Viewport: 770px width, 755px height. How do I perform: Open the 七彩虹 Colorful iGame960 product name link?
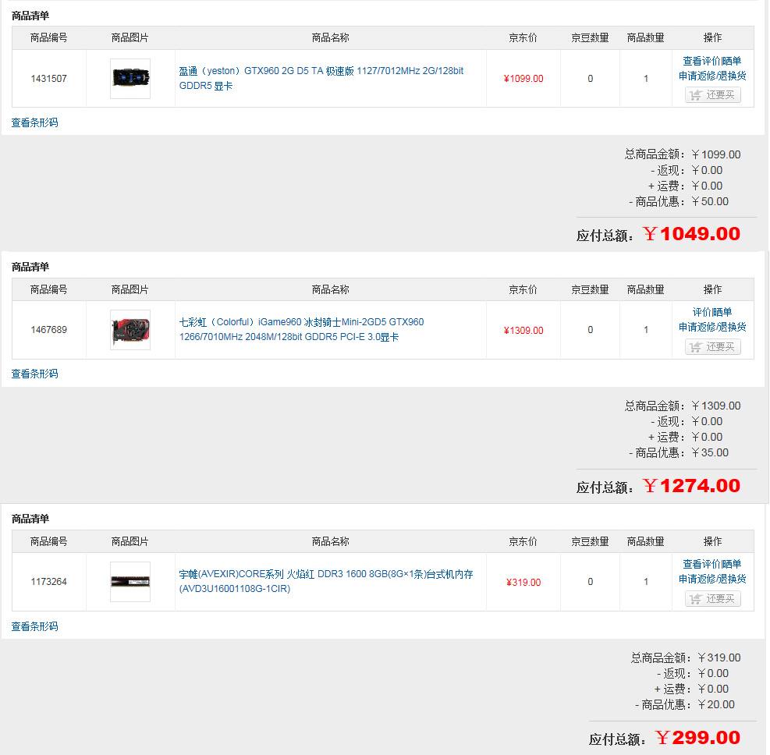pyautogui.click(x=301, y=329)
